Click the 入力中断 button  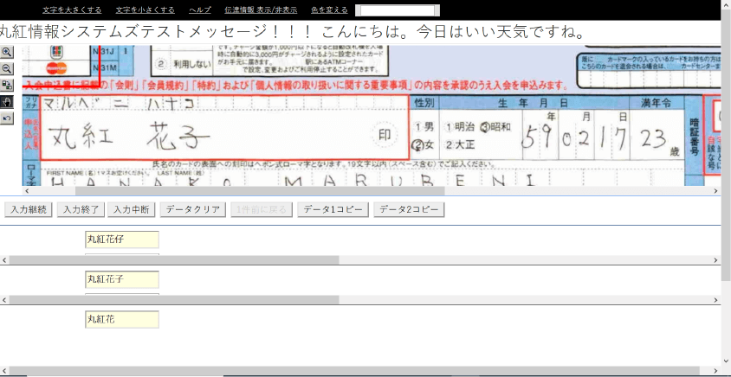(133, 209)
